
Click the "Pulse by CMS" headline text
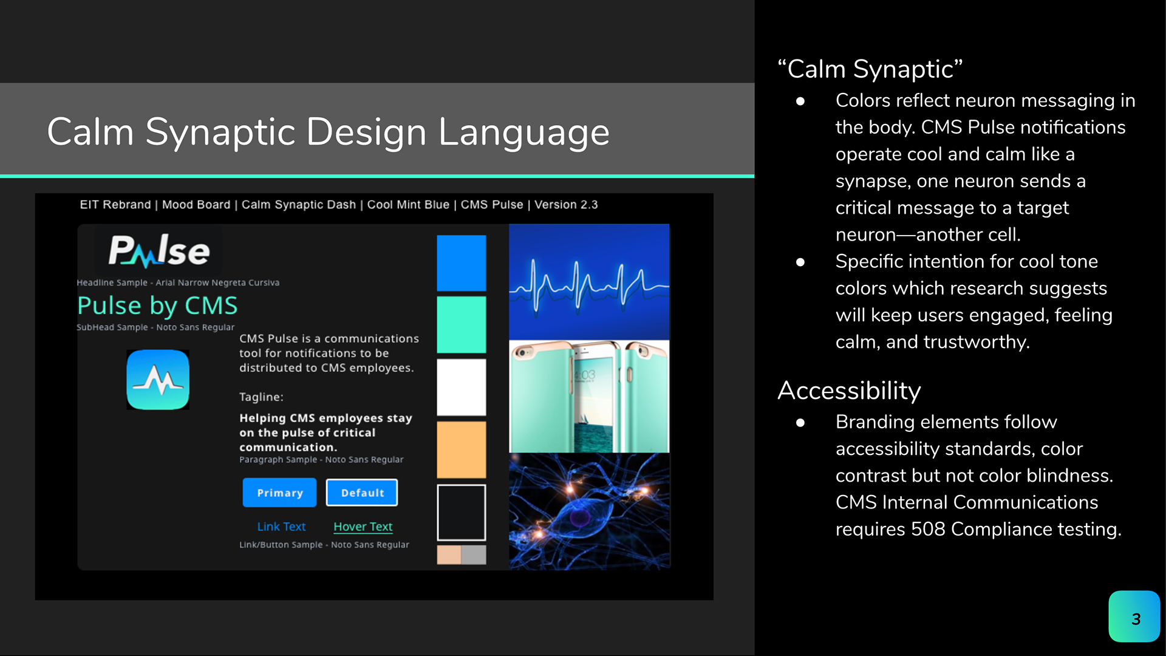coord(157,306)
